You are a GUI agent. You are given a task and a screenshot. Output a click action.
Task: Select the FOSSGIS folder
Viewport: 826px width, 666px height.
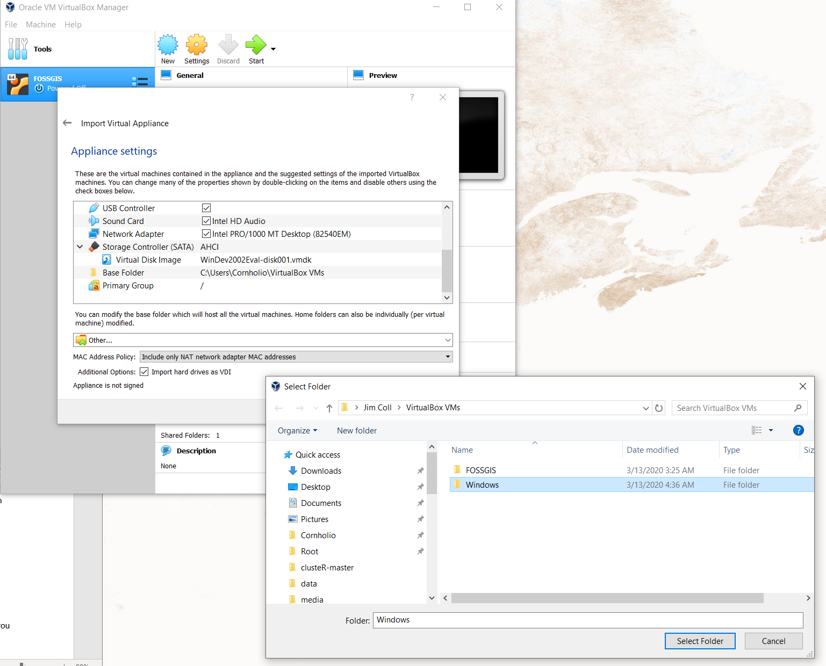[480, 470]
